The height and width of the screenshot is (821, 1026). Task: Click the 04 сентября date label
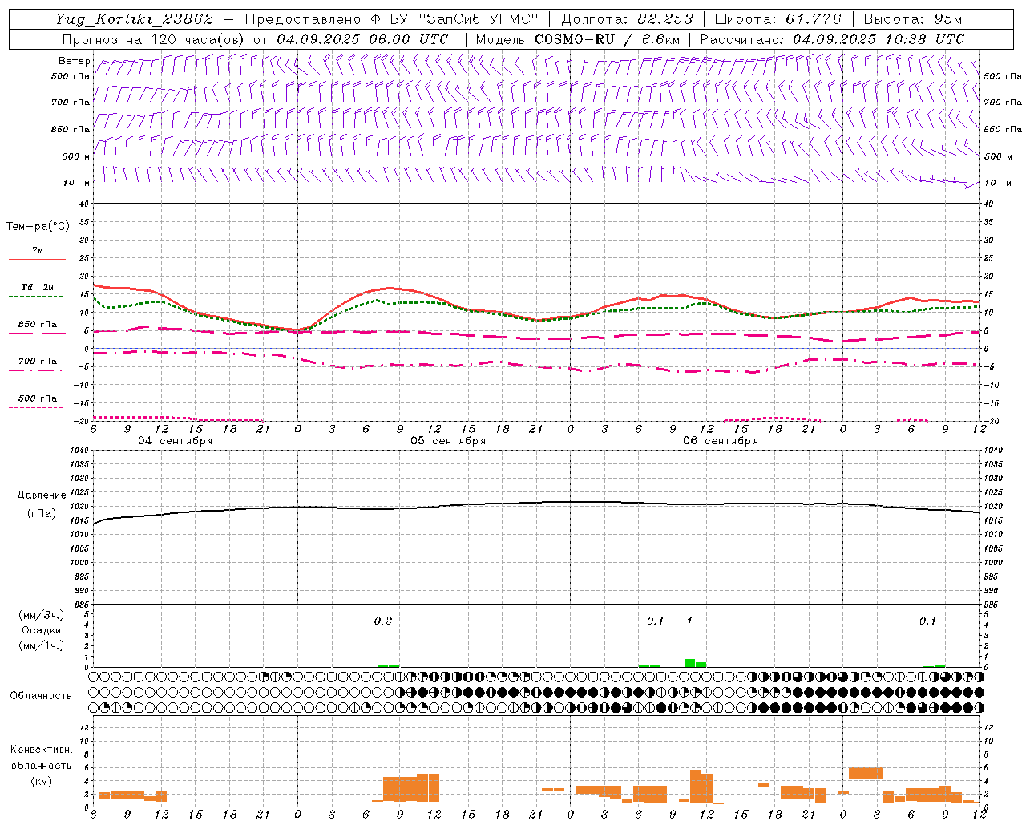[x=176, y=441]
